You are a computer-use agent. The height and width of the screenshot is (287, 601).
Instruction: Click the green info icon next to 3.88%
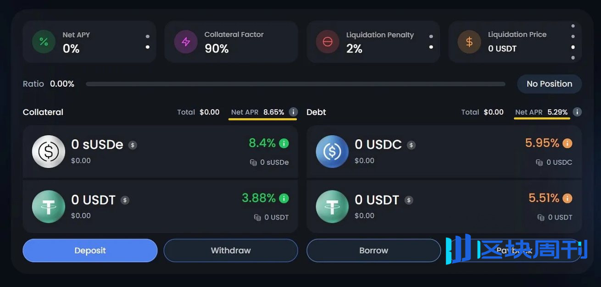pos(284,199)
